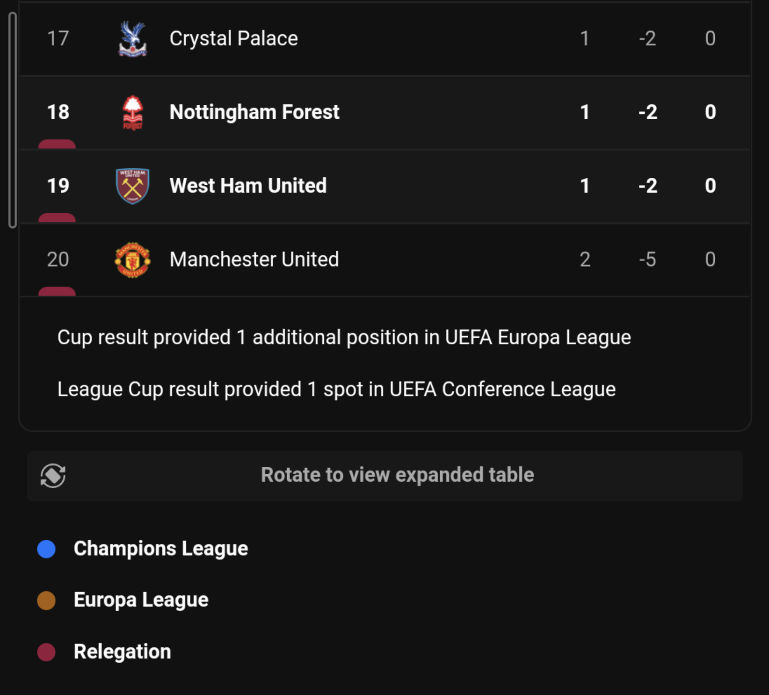769x695 pixels.
Task: Open the West Ham United team name
Action: coord(248,186)
